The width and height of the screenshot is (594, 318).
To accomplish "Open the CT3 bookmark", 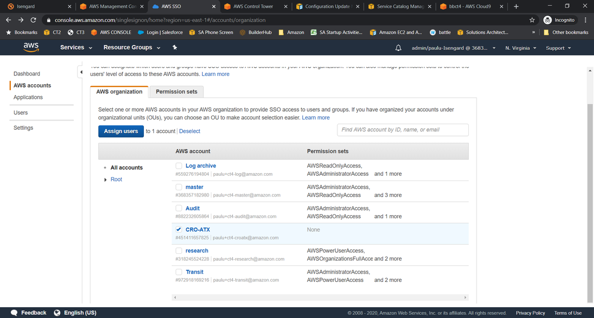I will pyautogui.click(x=76, y=32).
